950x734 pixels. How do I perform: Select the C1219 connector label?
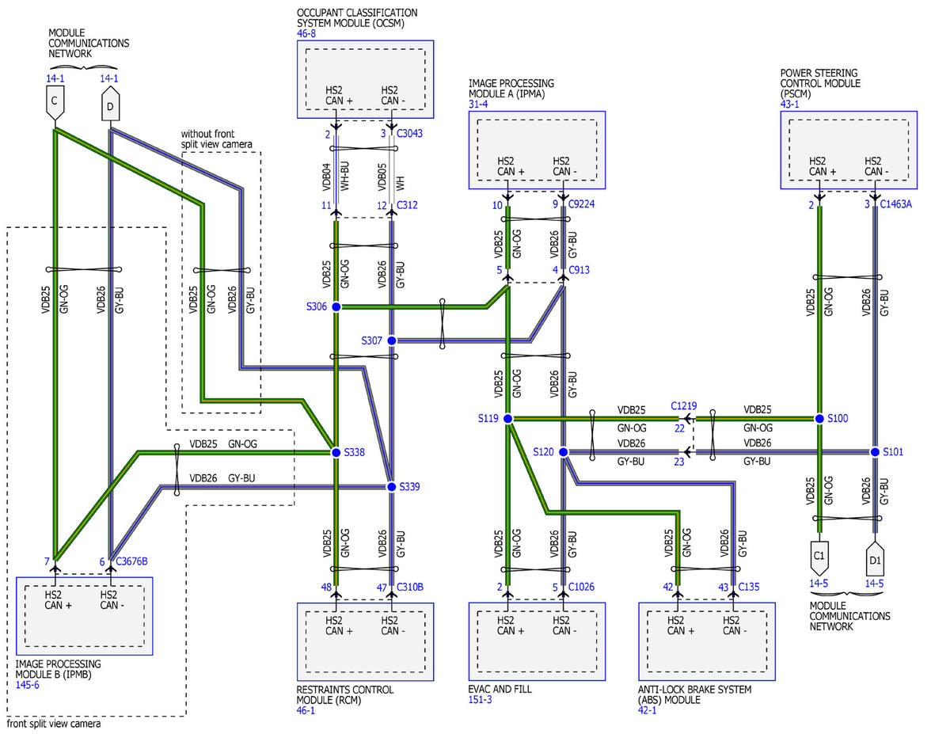pos(684,405)
